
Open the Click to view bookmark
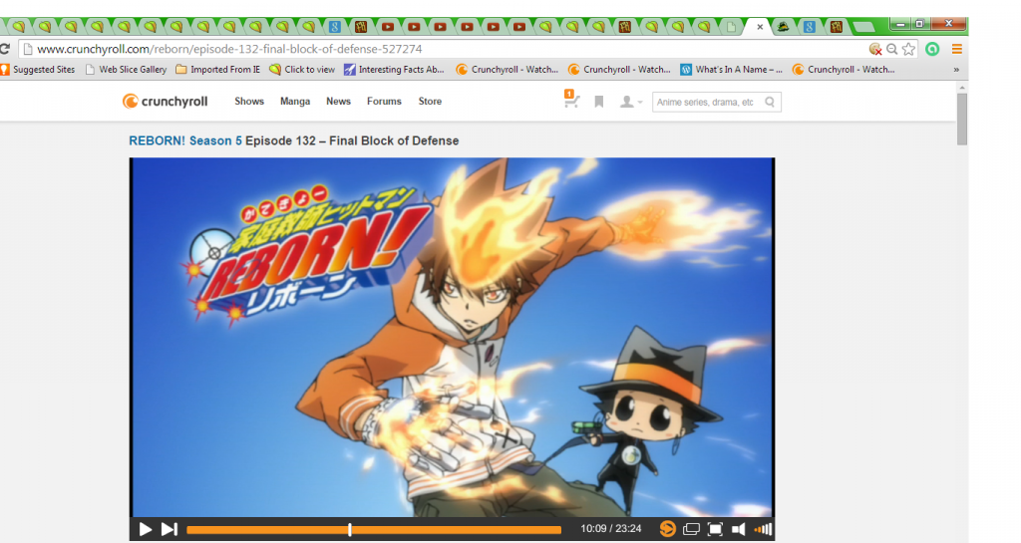pos(302,70)
